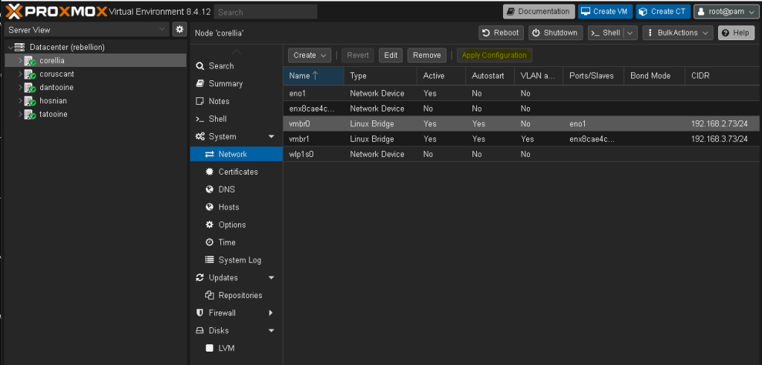The image size is (762, 365).
Task: Click the corellia node icon
Action: coord(31,61)
